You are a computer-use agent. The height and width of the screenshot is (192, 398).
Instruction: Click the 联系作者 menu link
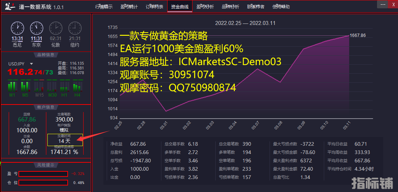255,7
